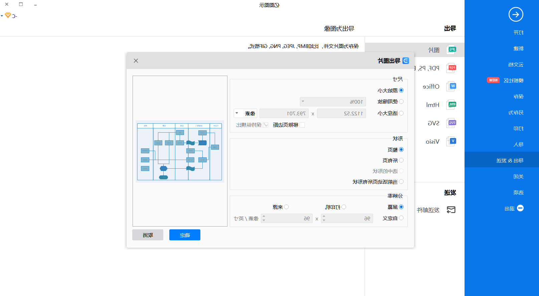This screenshot has height=296, width=539.
Task: Click the crown VIP icon in title bar
Action: [8, 15]
